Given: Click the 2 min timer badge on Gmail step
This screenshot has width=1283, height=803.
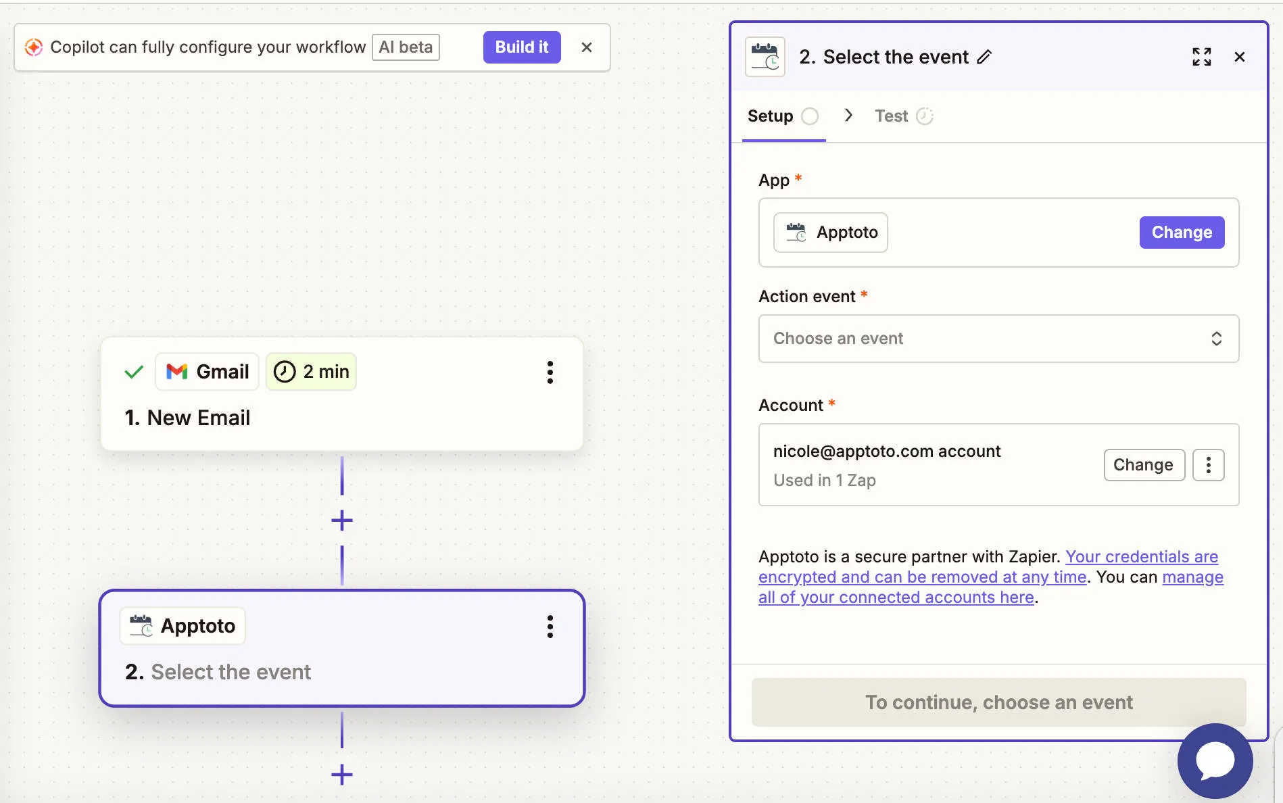Looking at the screenshot, I should 311,371.
